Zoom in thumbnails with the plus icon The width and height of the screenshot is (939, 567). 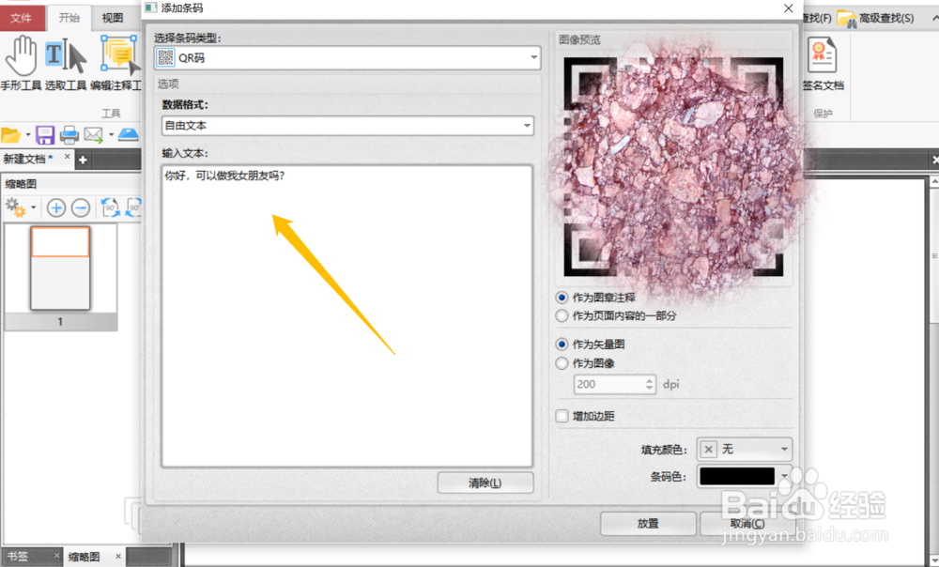point(56,207)
